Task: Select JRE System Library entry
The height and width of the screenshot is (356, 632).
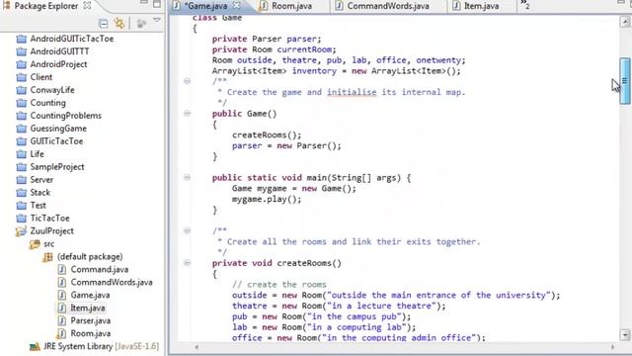Action: point(101,346)
